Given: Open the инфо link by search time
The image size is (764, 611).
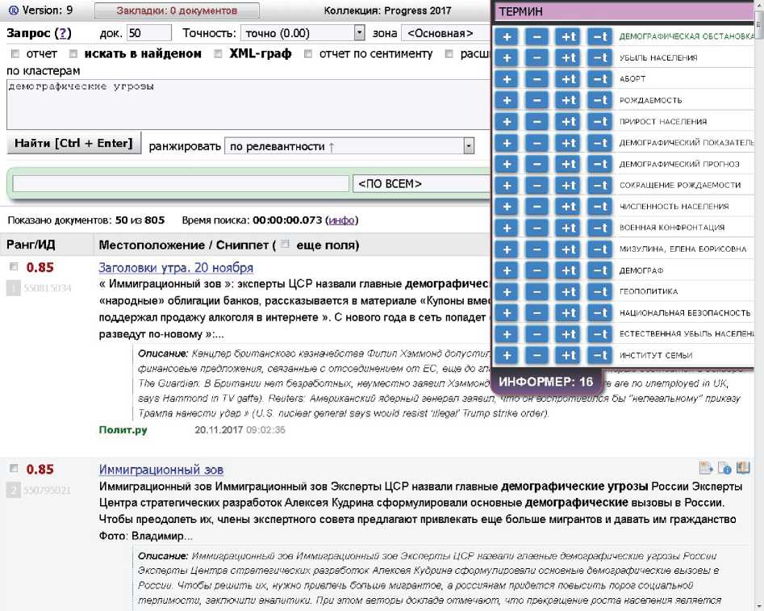Looking at the screenshot, I should (341, 220).
